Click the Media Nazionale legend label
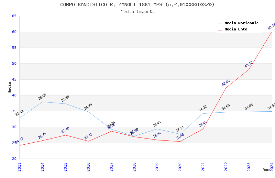The width and height of the screenshot is (275, 178). click(241, 23)
